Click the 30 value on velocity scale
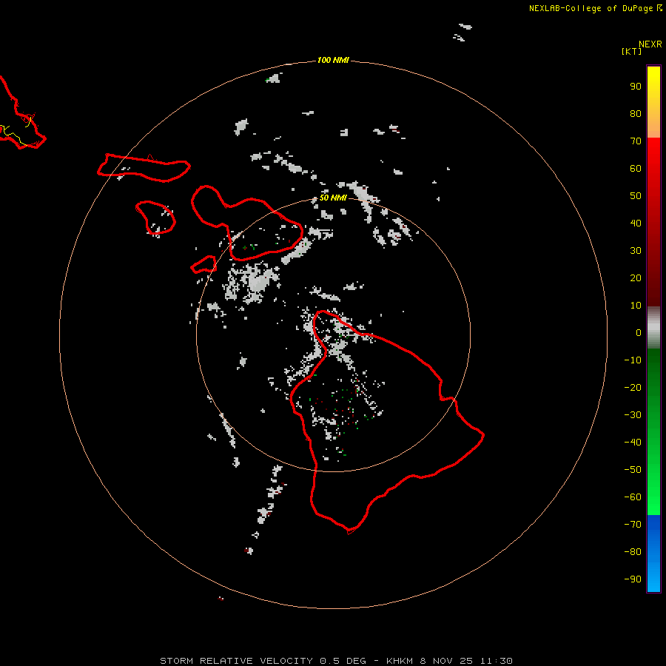Screen dimensions: 666x666 click(636, 251)
